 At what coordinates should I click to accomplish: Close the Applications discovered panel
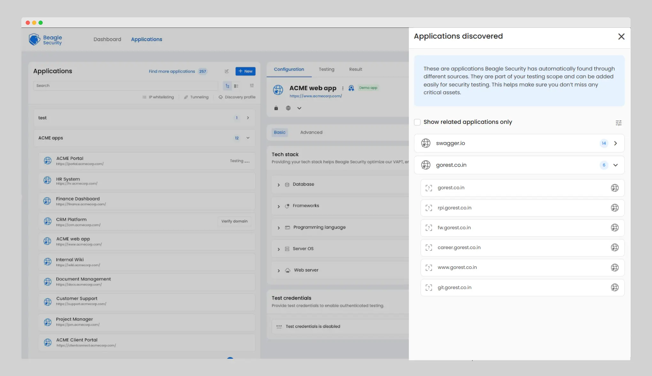[621, 37]
